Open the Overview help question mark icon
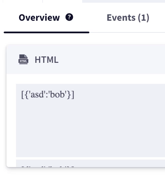This screenshot has height=182, width=165. [x=69, y=17]
